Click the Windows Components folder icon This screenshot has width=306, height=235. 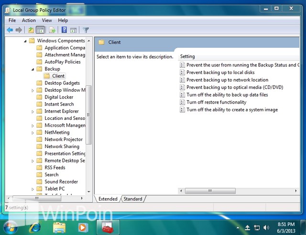tap(32, 41)
